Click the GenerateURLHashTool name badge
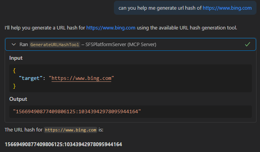Screen dimensions: 260x152 click(x=55, y=45)
